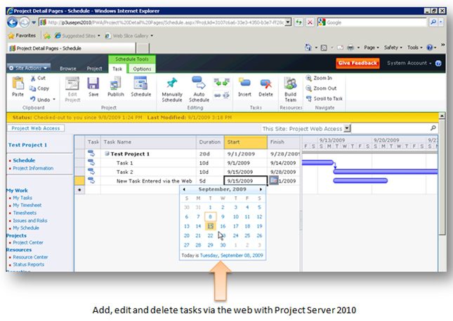Open the Page menu dropdown
Screen dimensions: 453x321
click(x=372, y=48)
